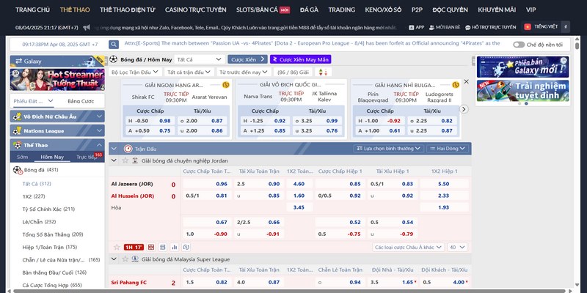Open Bộ Lọc Trận Đấu filter dropdown
The image size is (587, 293).
click(135, 72)
